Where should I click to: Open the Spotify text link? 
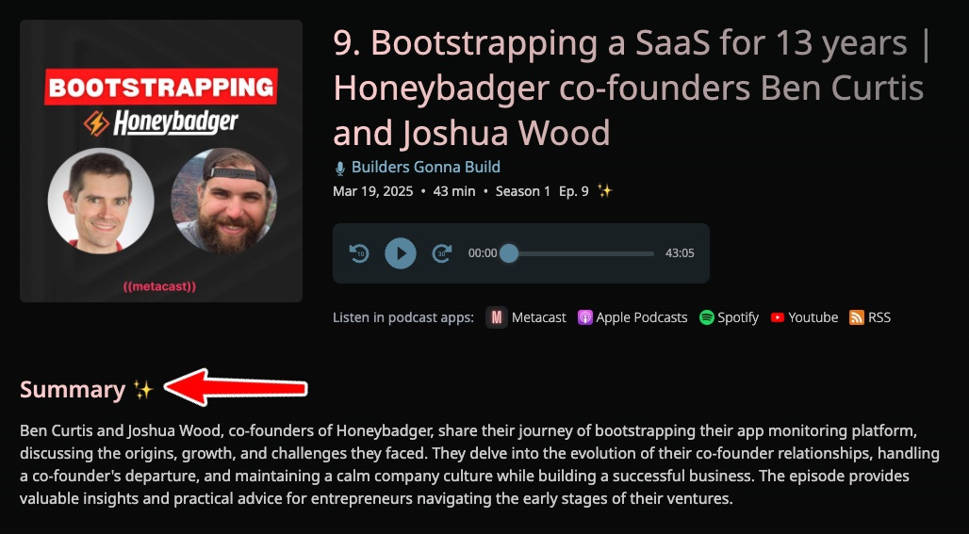pyautogui.click(x=738, y=318)
